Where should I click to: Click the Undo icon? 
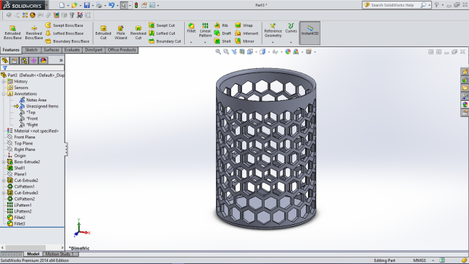coord(112,5)
